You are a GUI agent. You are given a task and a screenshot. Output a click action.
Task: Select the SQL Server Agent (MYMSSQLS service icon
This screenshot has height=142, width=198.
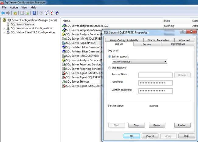[64, 73]
